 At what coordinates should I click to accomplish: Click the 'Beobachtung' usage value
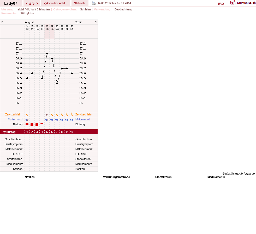click(123, 9)
